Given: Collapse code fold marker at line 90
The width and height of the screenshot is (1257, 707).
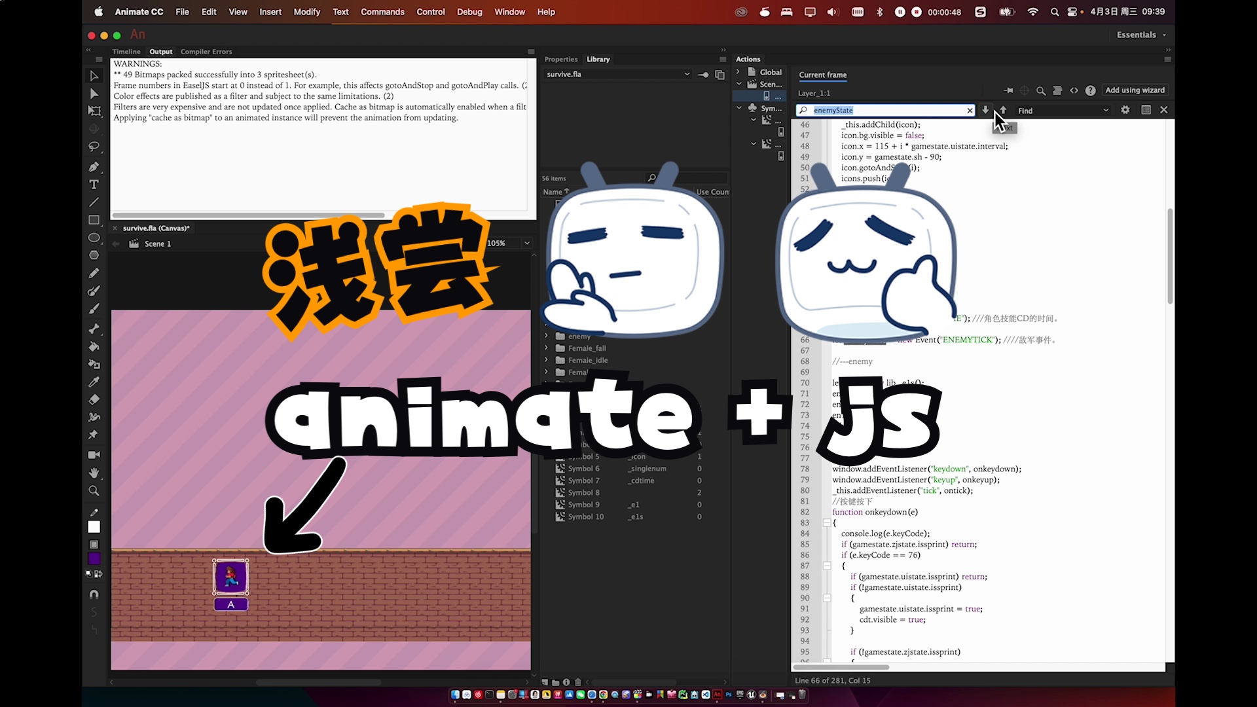Looking at the screenshot, I should click(x=827, y=598).
